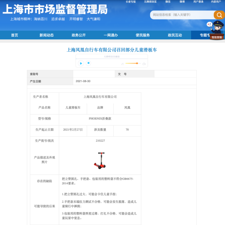Click the 文 号 label cell

[135, 74]
